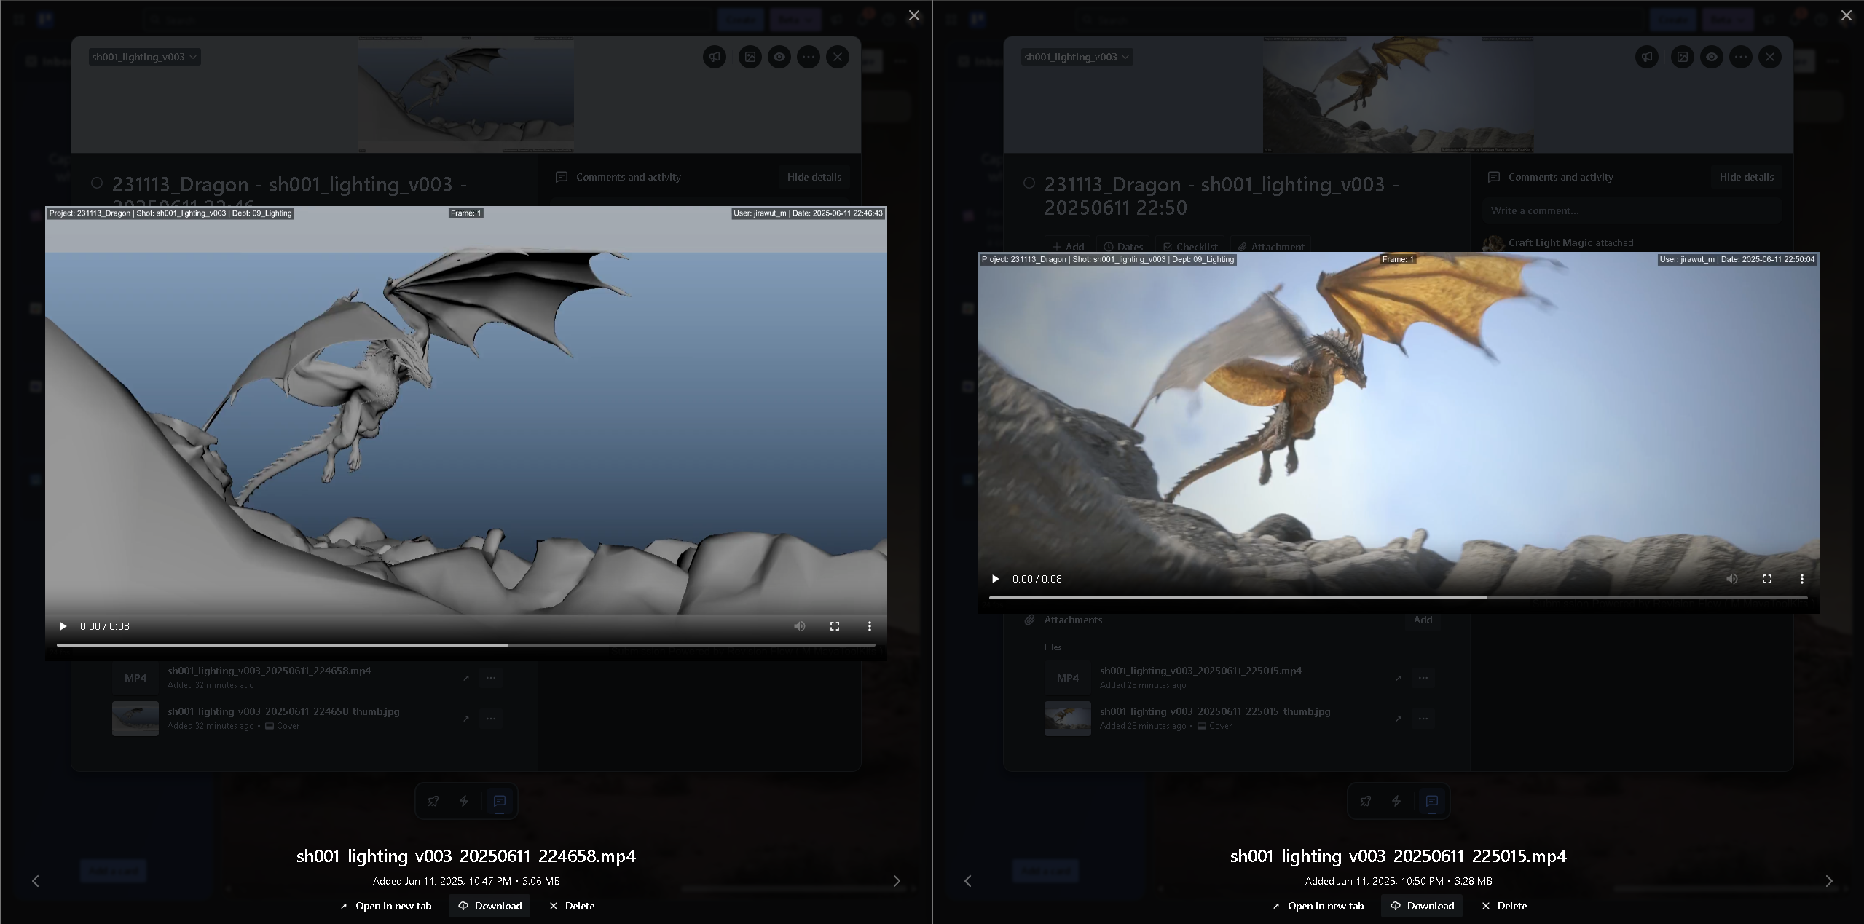Viewport: 1864px width, 924px height.
Task: Close the left attachment preview overlay
Action: [x=914, y=15]
